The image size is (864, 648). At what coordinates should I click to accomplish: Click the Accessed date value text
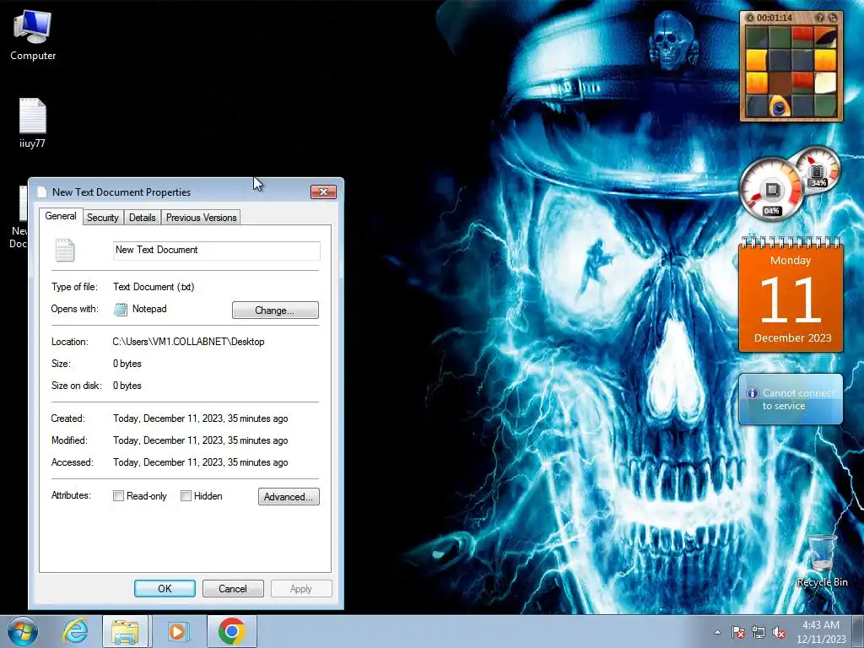(201, 463)
